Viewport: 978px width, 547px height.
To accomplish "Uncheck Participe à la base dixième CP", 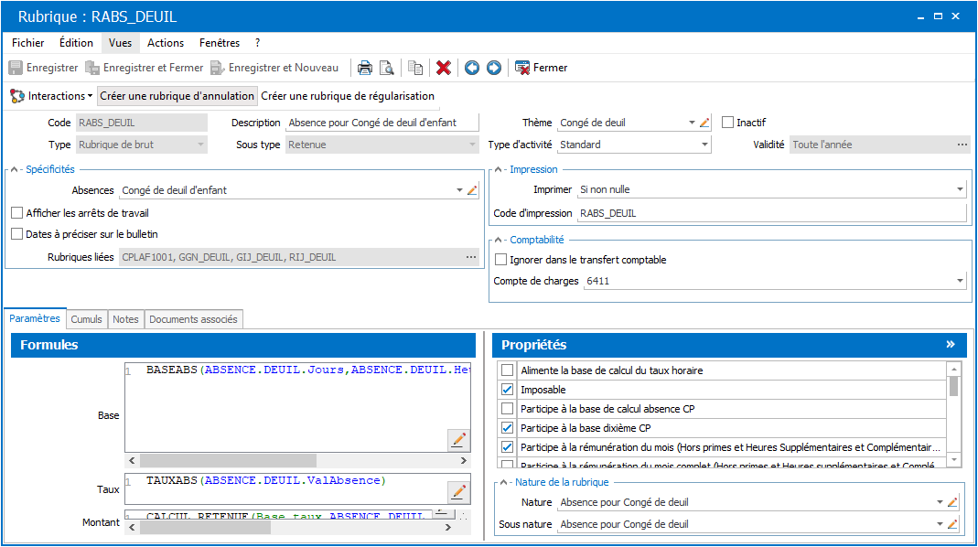I will tap(508, 428).
